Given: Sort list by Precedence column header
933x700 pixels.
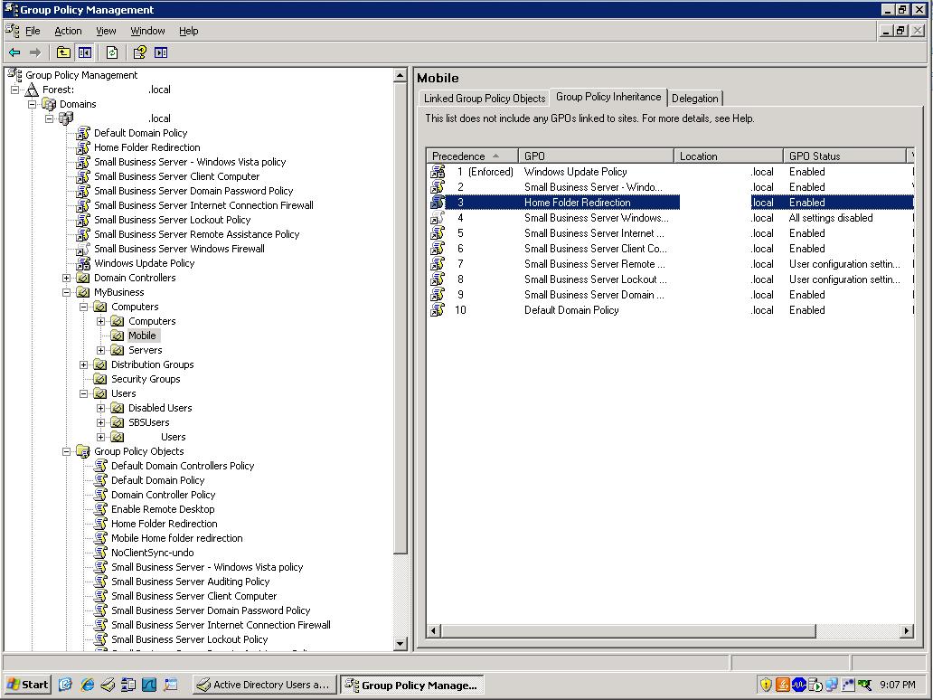Looking at the screenshot, I should 473,156.
